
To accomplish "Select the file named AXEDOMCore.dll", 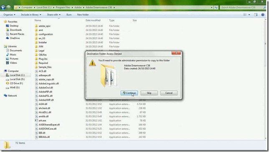I will click(48, 129).
